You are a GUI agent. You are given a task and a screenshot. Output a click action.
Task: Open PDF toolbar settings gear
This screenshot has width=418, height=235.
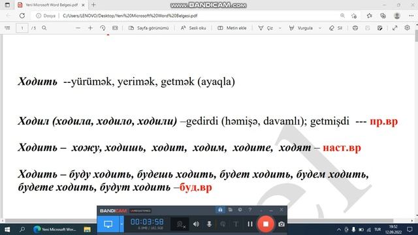407,27
